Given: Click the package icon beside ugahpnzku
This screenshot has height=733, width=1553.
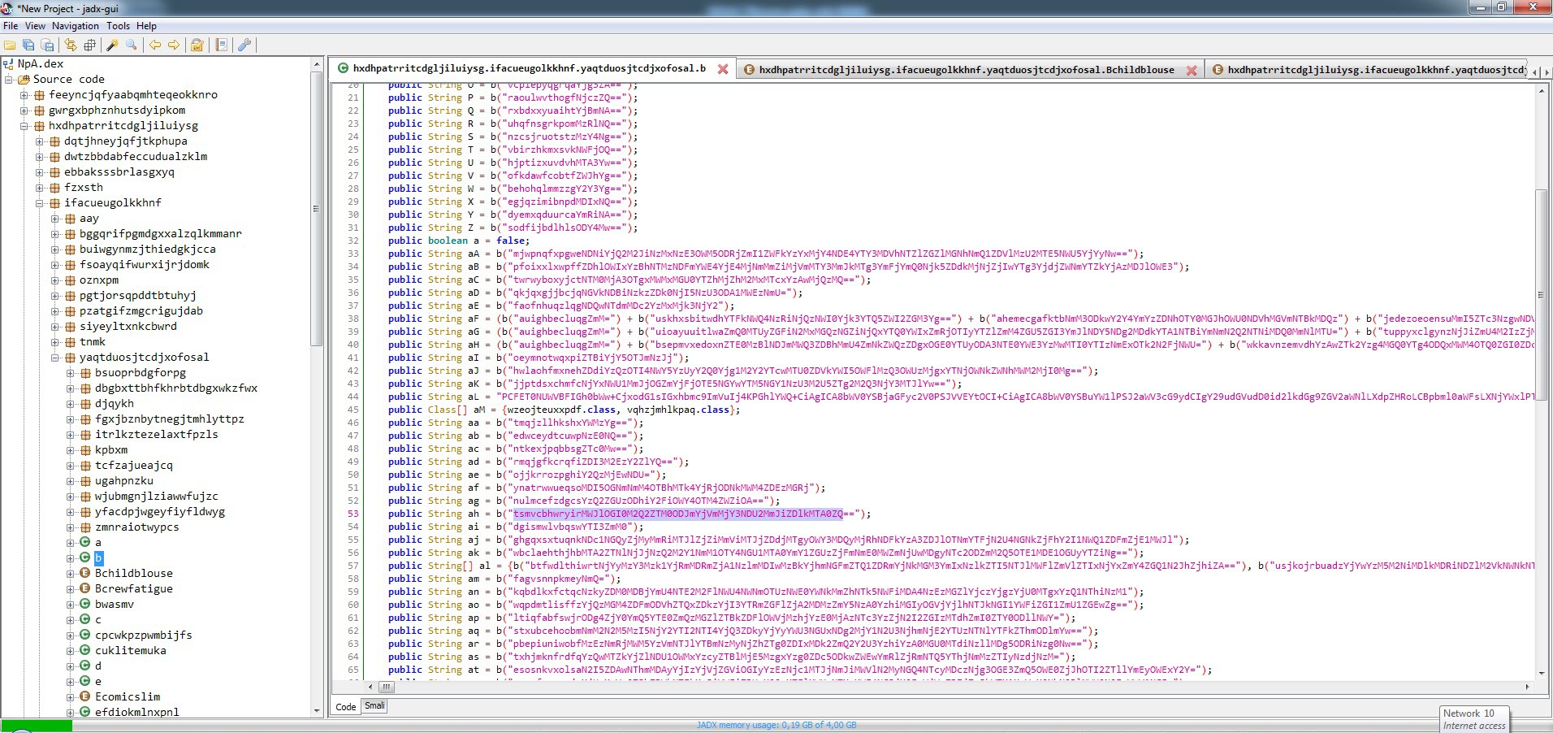Looking at the screenshot, I should (x=84, y=481).
